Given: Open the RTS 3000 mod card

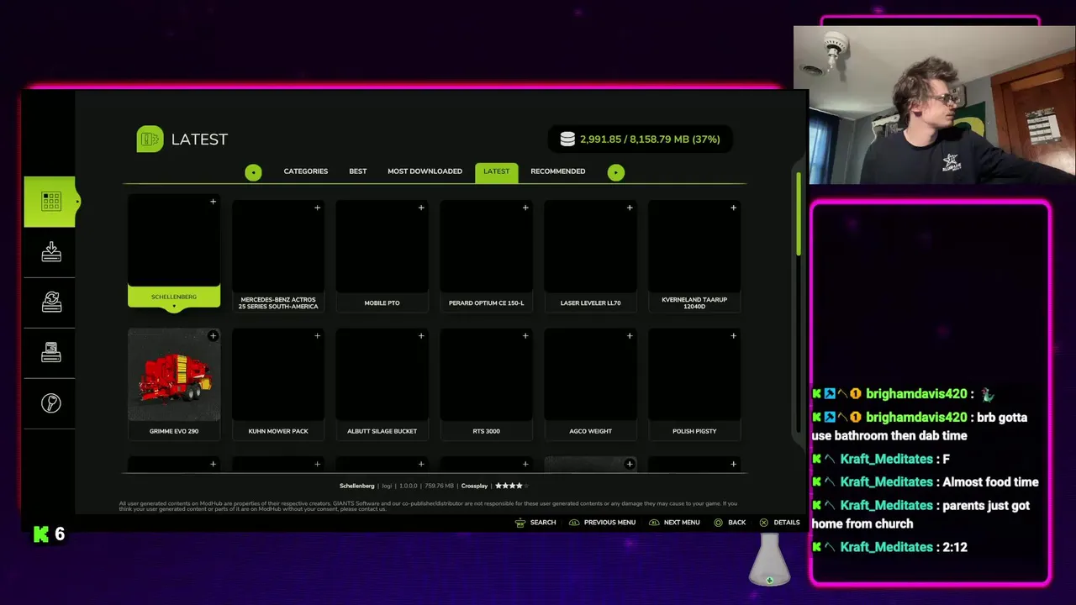Looking at the screenshot, I should 487,384.
